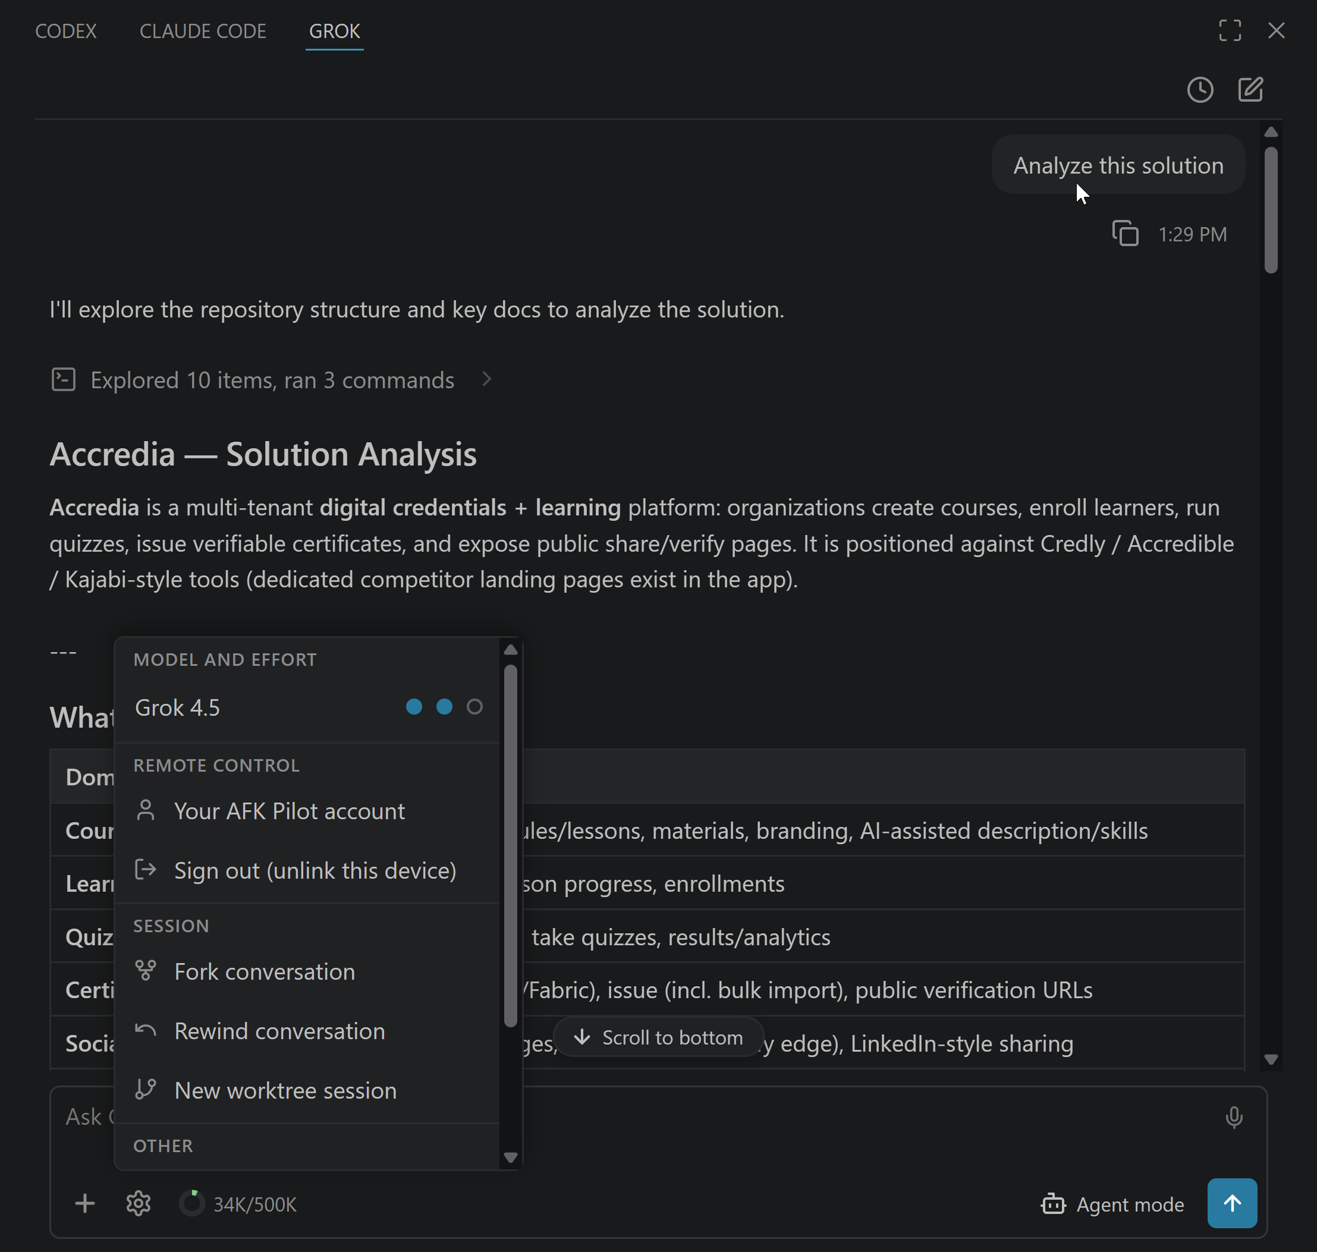Click the 'Analyze this solution' message bubble
The image size is (1317, 1252).
tap(1118, 165)
